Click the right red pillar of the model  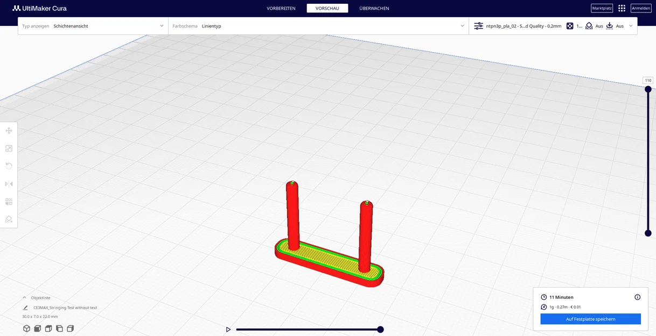[366, 237]
